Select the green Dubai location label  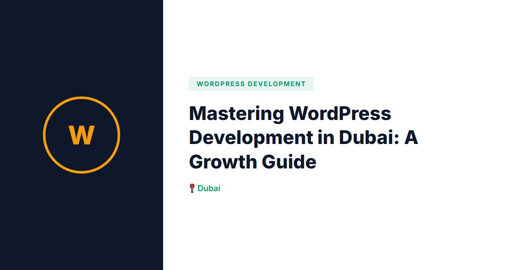(x=209, y=188)
